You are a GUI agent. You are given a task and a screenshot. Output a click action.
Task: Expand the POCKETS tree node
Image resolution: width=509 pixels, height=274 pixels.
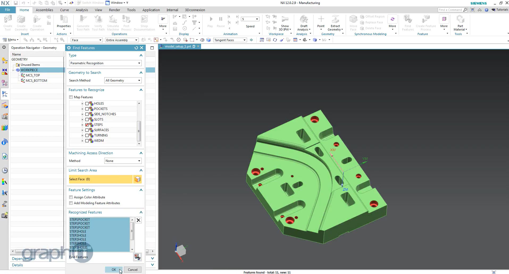82,109
